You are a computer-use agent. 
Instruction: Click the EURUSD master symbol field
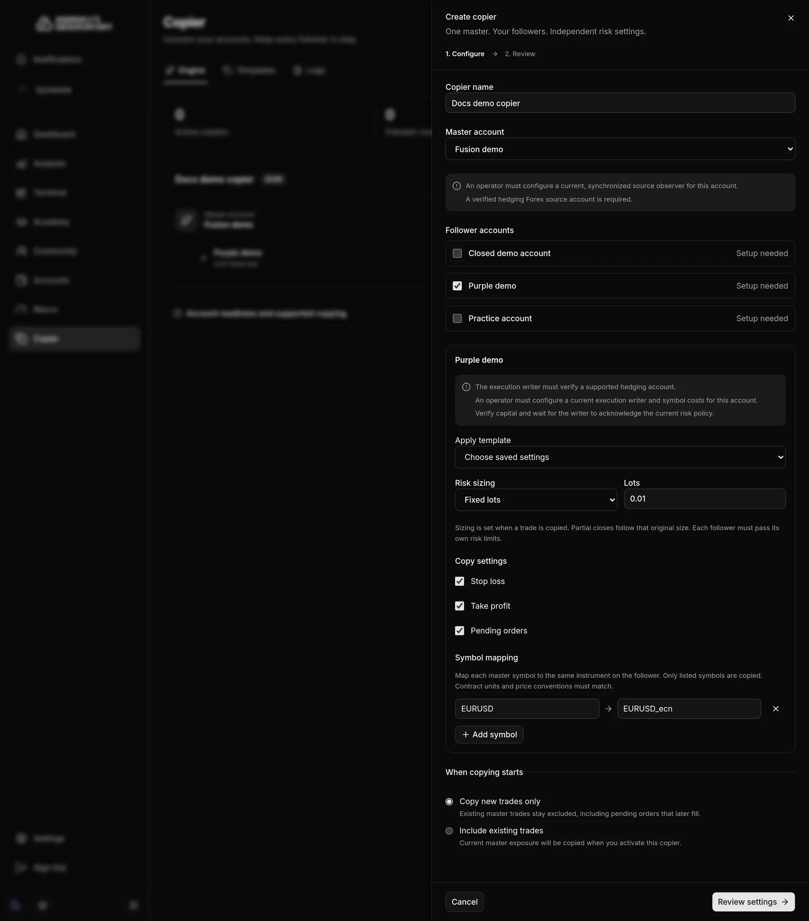pyautogui.click(x=527, y=709)
